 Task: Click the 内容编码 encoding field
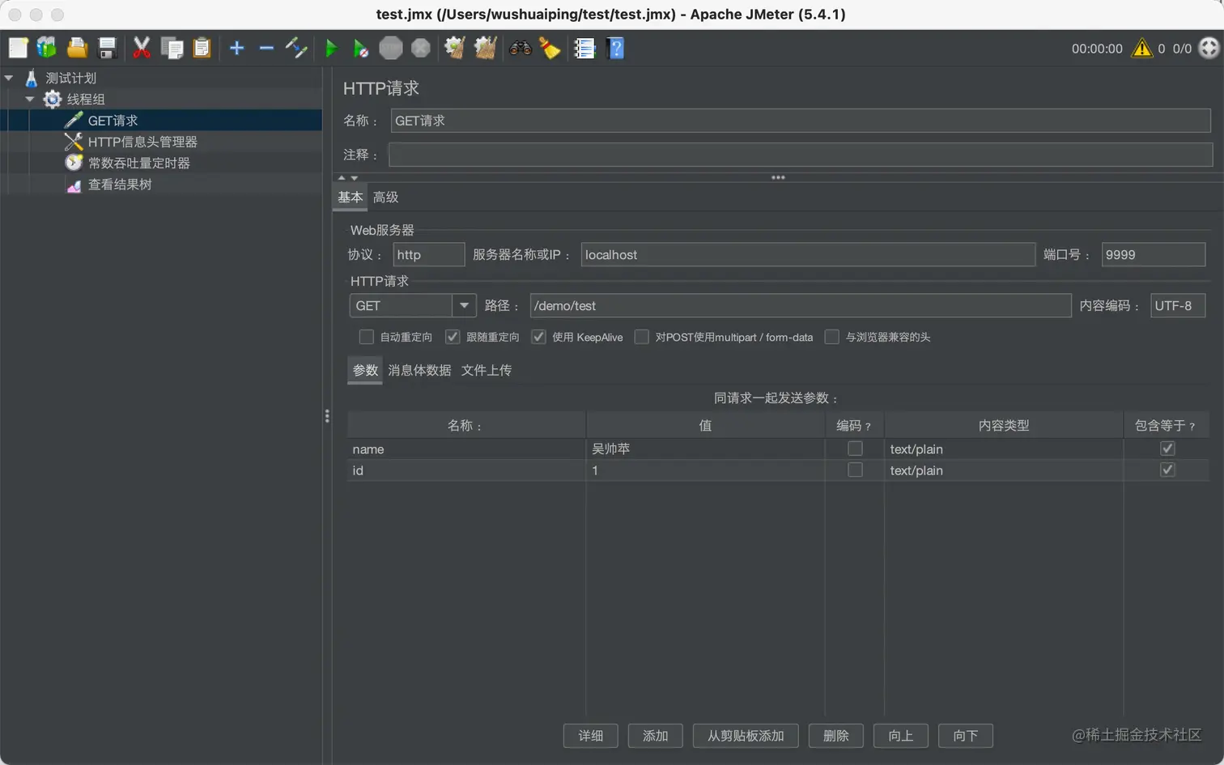pos(1179,306)
